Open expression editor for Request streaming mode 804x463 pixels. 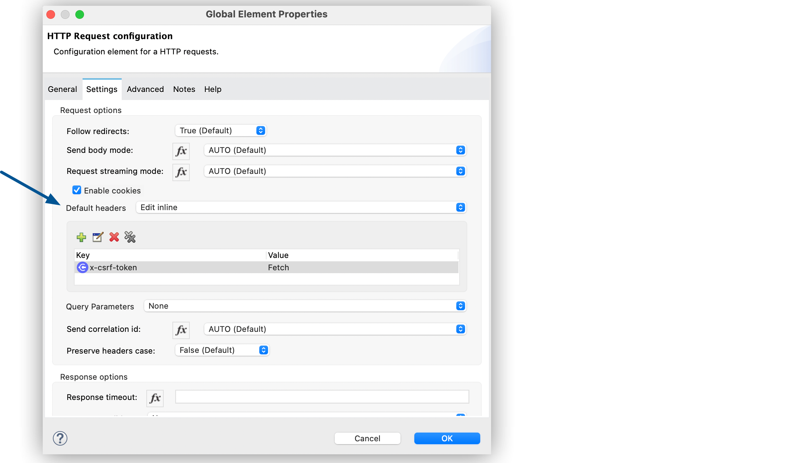pos(181,172)
